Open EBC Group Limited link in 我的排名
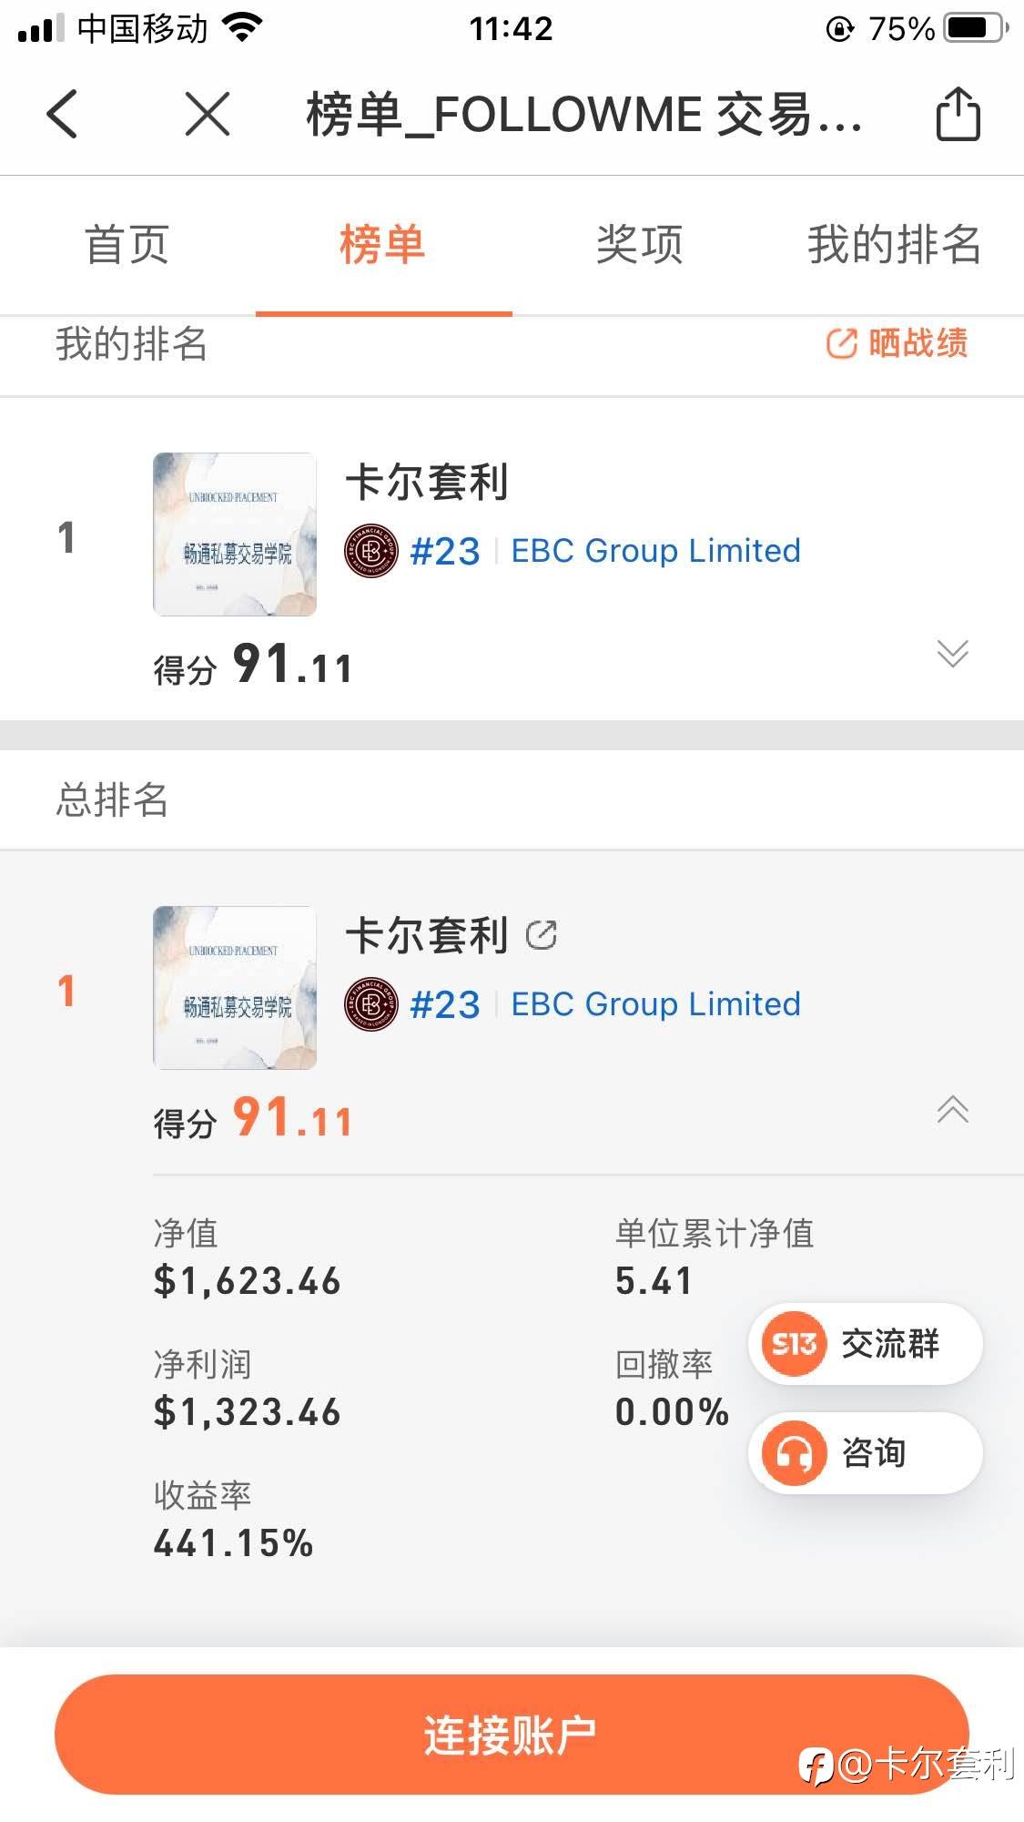The width and height of the screenshot is (1024, 1822). point(655,551)
